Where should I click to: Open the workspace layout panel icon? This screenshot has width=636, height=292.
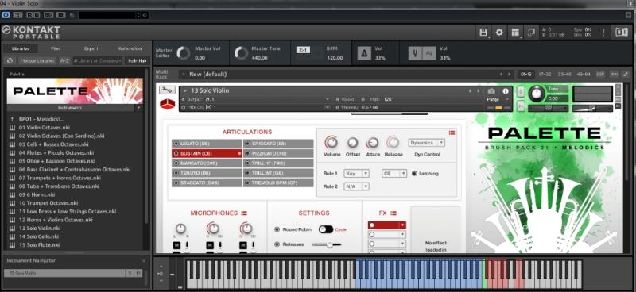(515, 33)
